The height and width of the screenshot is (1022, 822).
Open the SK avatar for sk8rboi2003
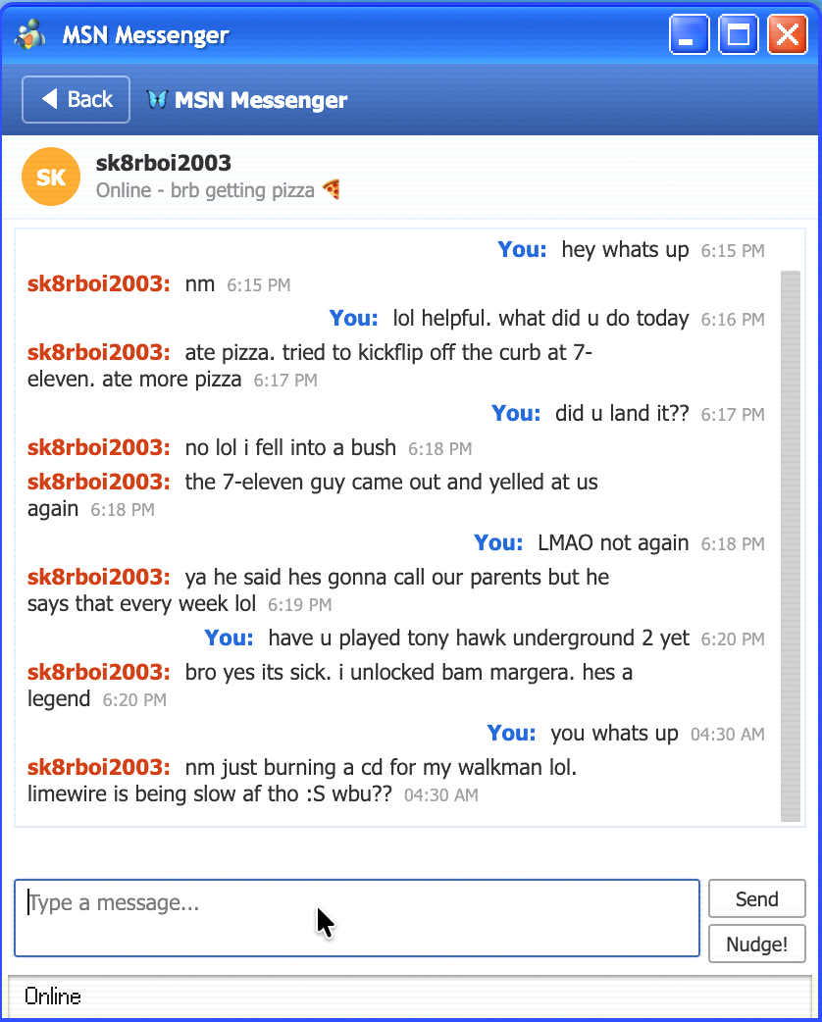tap(50, 177)
